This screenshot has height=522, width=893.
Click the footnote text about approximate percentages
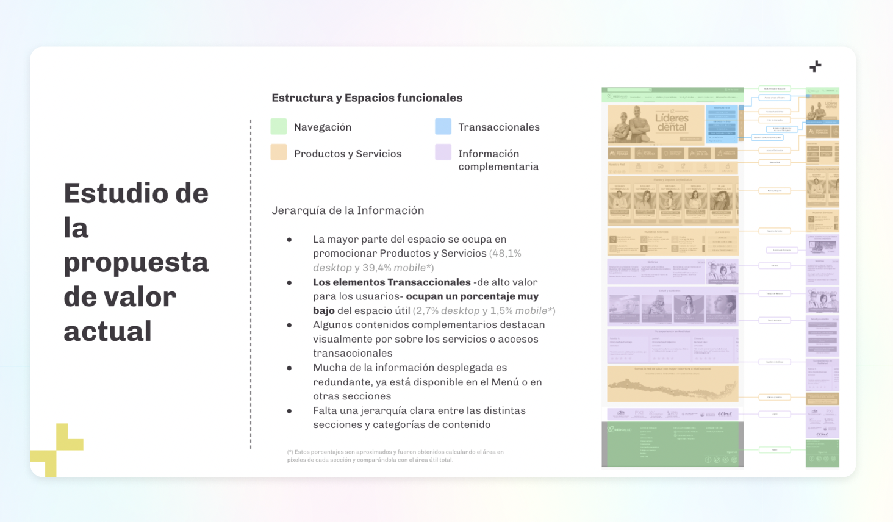(x=395, y=456)
